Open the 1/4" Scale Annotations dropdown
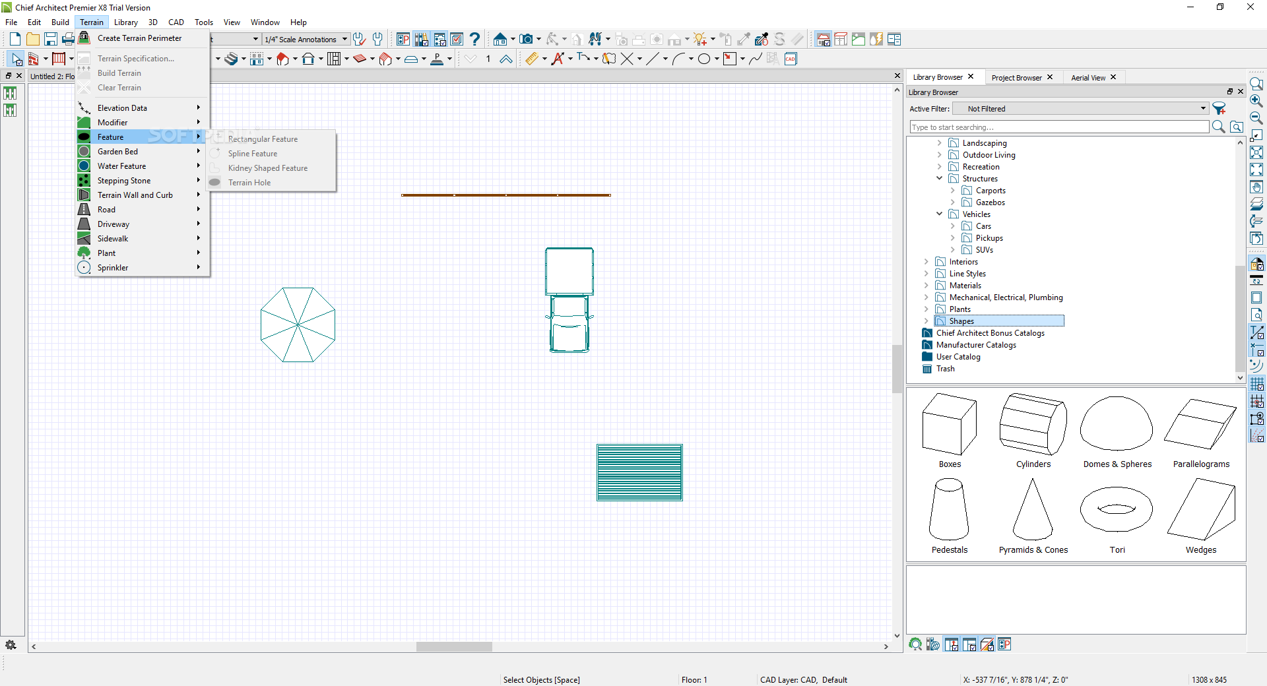Screen dimensions: 1267x686 click(x=306, y=40)
